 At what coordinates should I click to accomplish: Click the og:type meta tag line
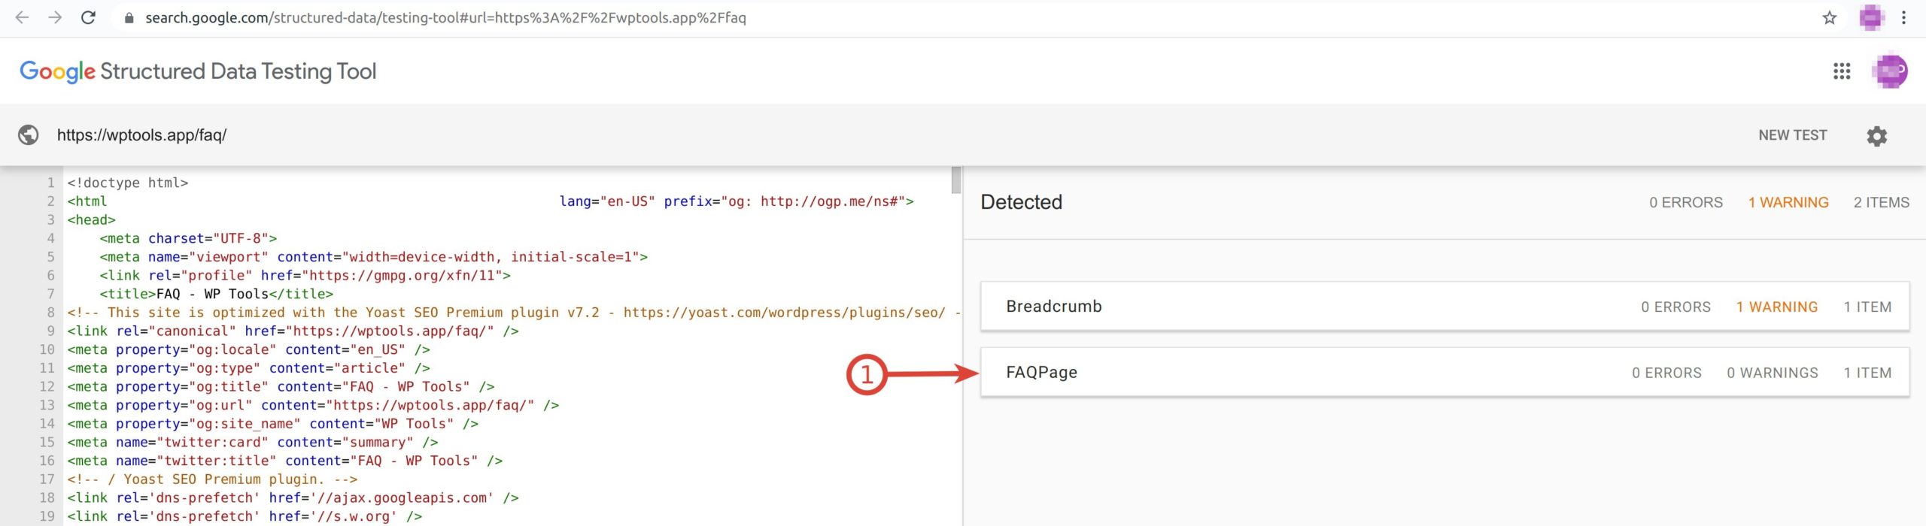click(x=248, y=368)
